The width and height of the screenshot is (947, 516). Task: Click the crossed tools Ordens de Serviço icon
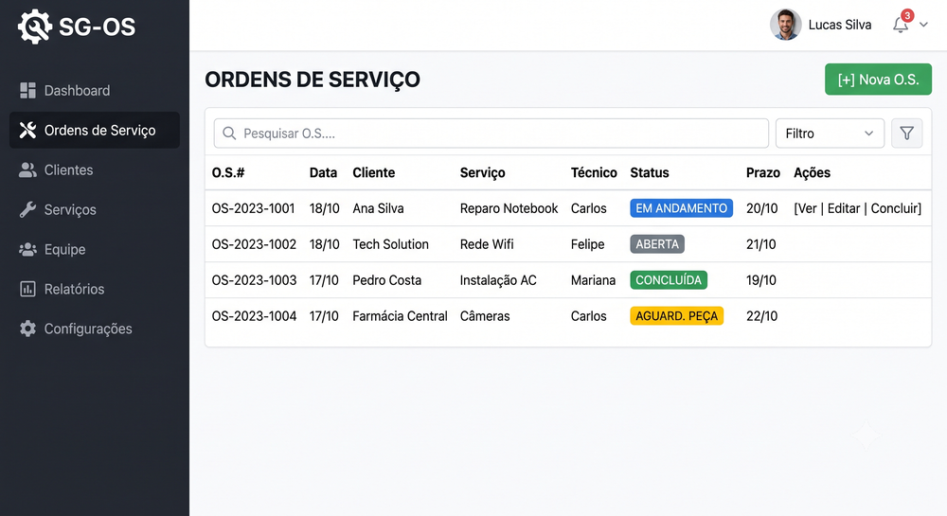point(27,130)
